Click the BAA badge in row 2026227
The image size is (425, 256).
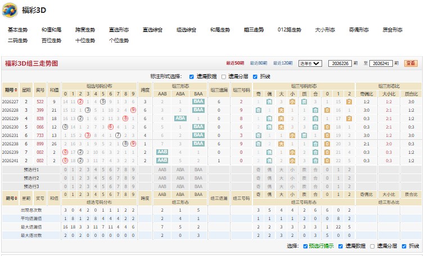198,102
